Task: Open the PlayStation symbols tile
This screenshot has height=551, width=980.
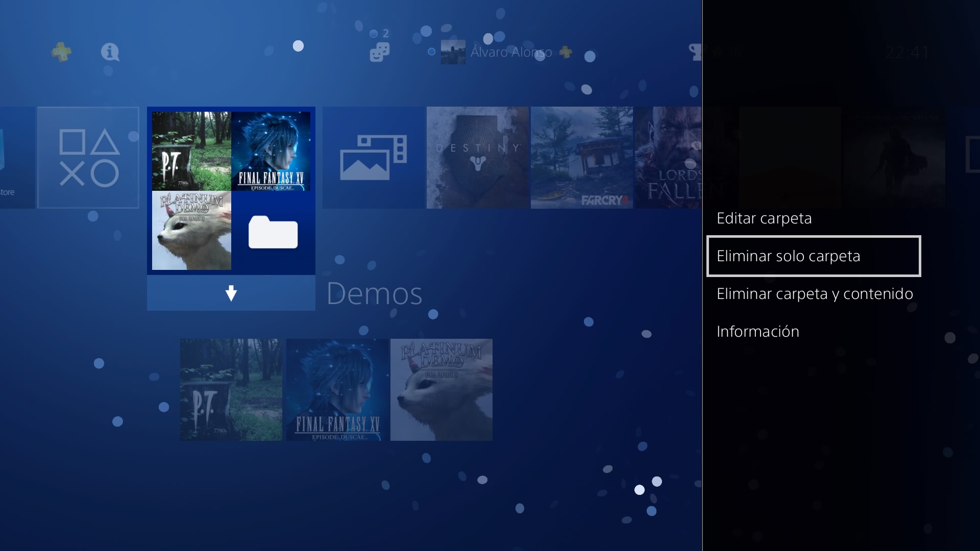Action: 88,158
